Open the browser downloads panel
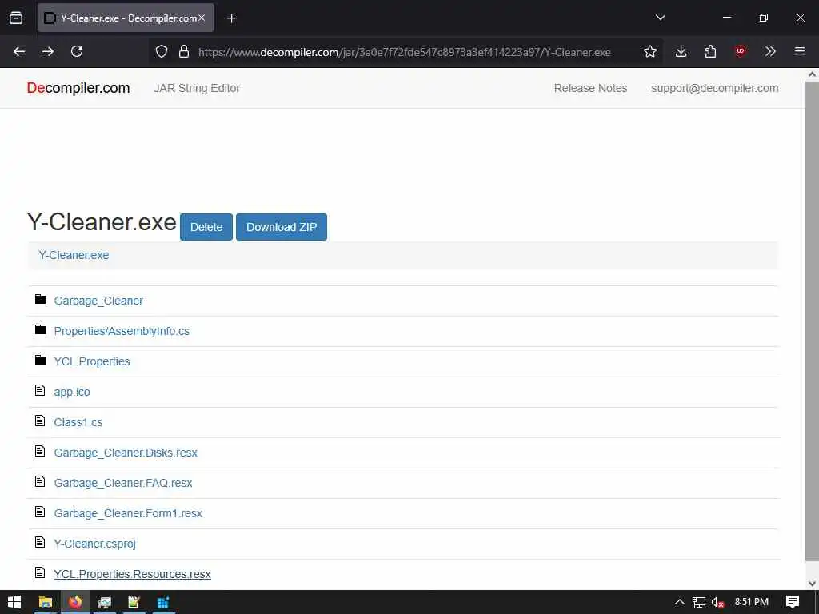This screenshot has height=614, width=819. (681, 51)
